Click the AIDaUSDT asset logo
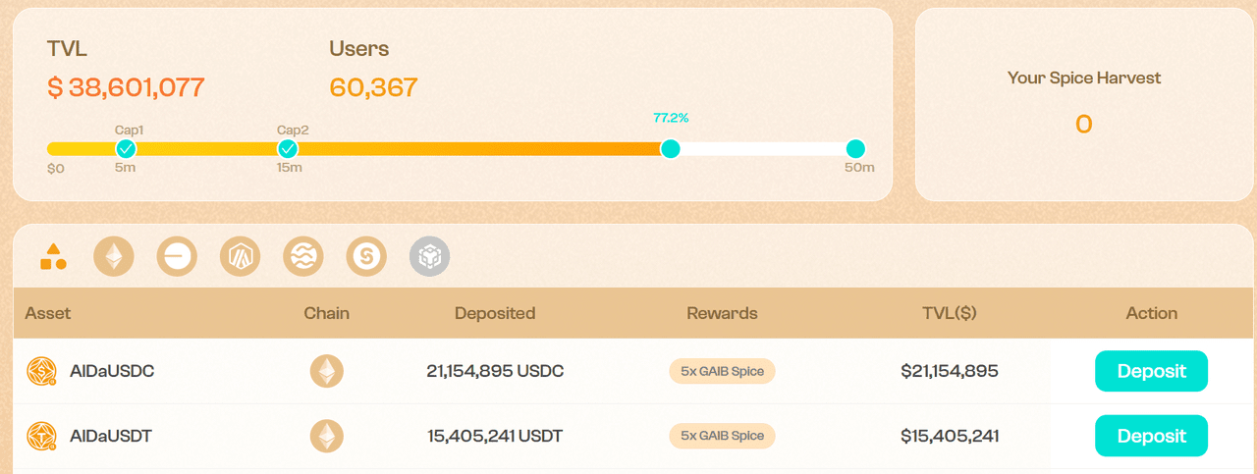Screen dimensions: 1257x474 [42, 436]
